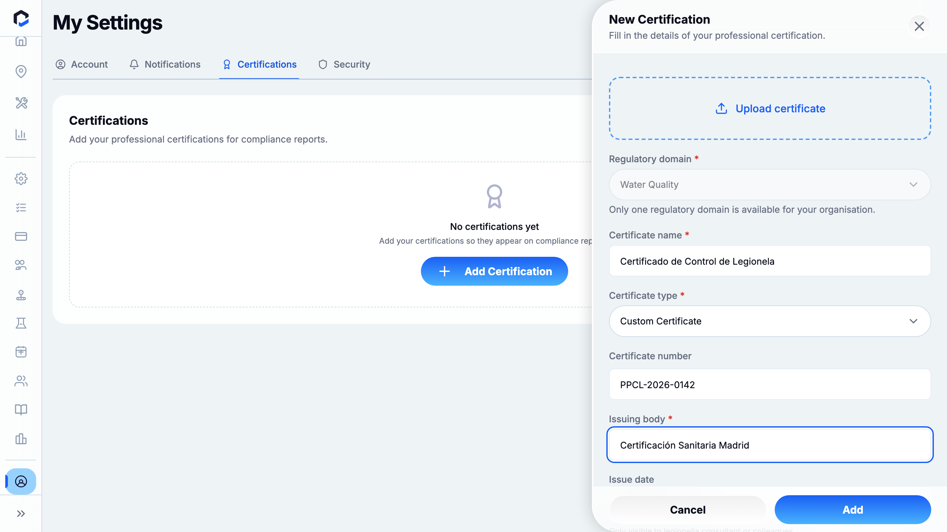Open the bar chart analytics sidebar icon

[x=21, y=135]
